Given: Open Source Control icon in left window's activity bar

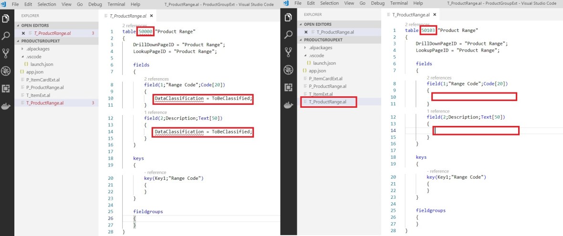Looking at the screenshot, I should click(6, 53).
